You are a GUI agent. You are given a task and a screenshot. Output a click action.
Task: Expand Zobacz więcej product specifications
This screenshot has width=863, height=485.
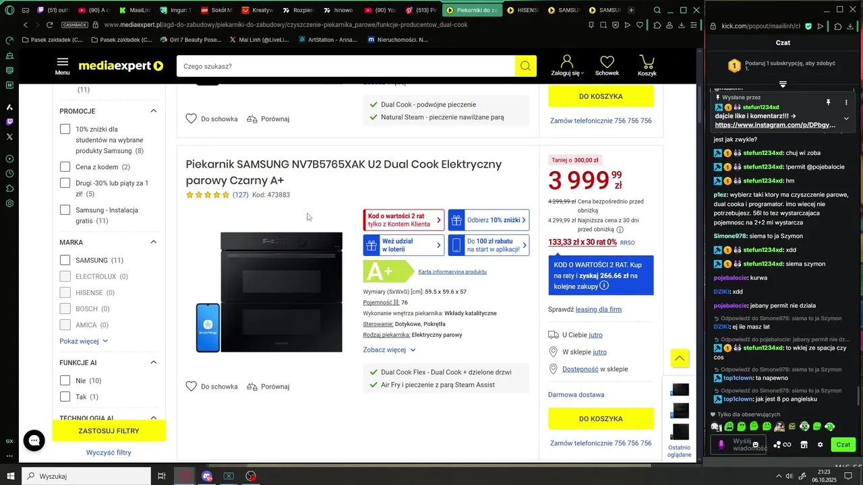(x=389, y=350)
